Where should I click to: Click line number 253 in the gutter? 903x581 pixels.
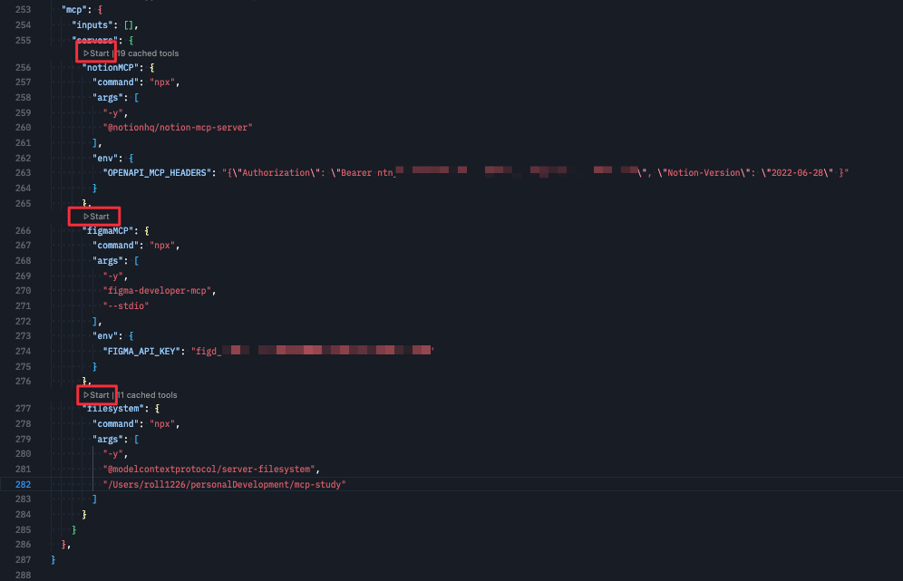tap(23, 10)
